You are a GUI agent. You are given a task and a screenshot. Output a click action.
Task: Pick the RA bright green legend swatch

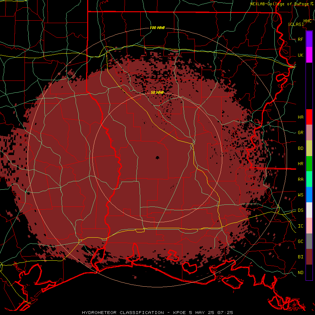309,179
